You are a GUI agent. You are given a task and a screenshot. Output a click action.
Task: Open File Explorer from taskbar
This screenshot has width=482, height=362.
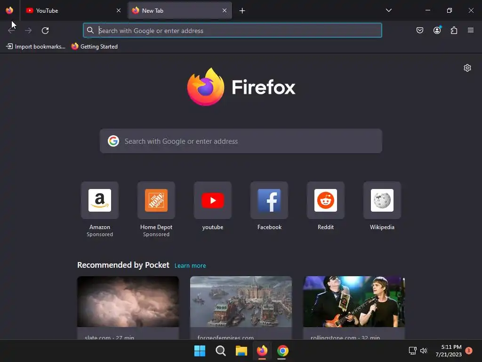(x=241, y=351)
